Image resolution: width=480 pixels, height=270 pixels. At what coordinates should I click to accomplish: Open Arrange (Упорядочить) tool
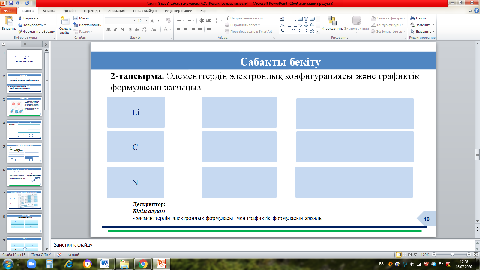tap(332, 21)
